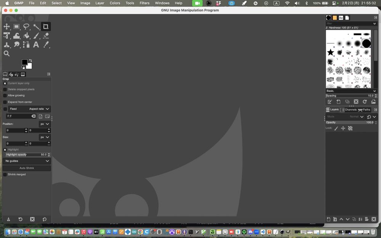
Task: Select the Paintbrush tool
Action: (36, 36)
